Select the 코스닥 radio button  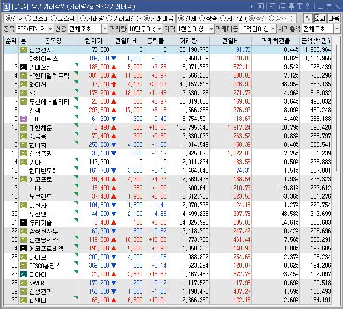click(54, 18)
